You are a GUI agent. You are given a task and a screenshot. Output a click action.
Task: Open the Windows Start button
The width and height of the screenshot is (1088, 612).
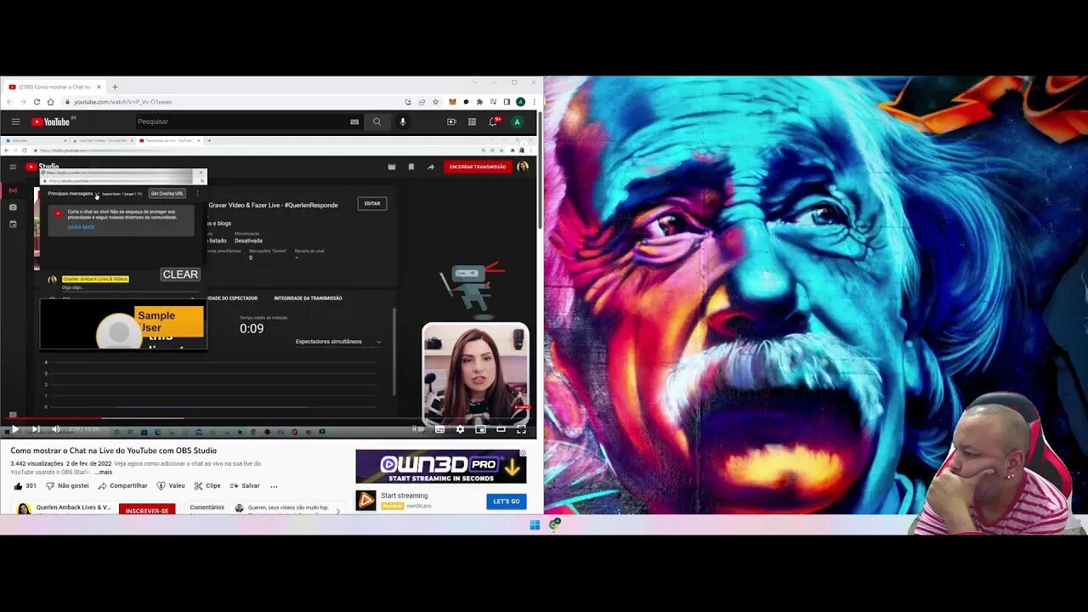pos(535,524)
